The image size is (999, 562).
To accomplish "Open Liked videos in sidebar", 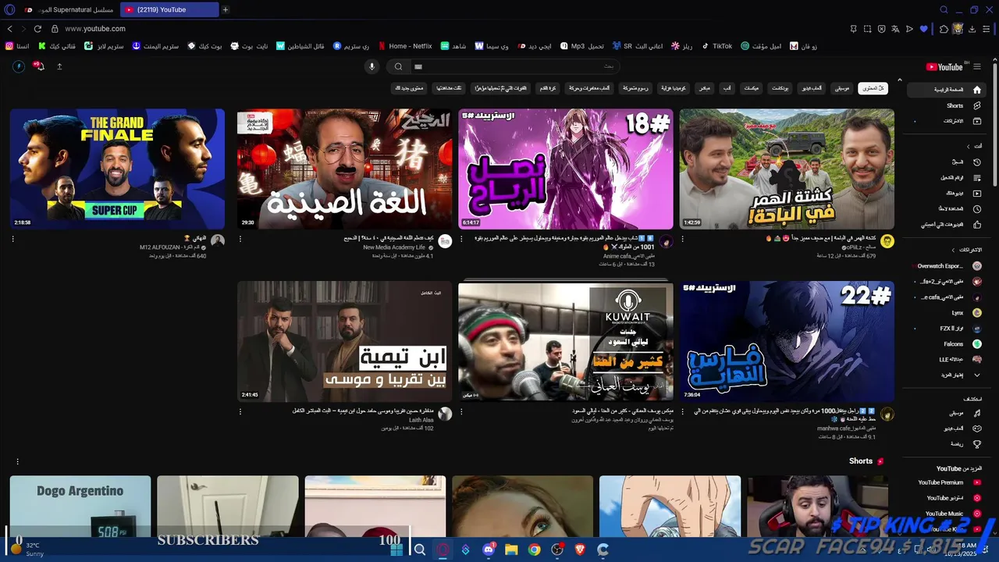I will tap(946, 224).
